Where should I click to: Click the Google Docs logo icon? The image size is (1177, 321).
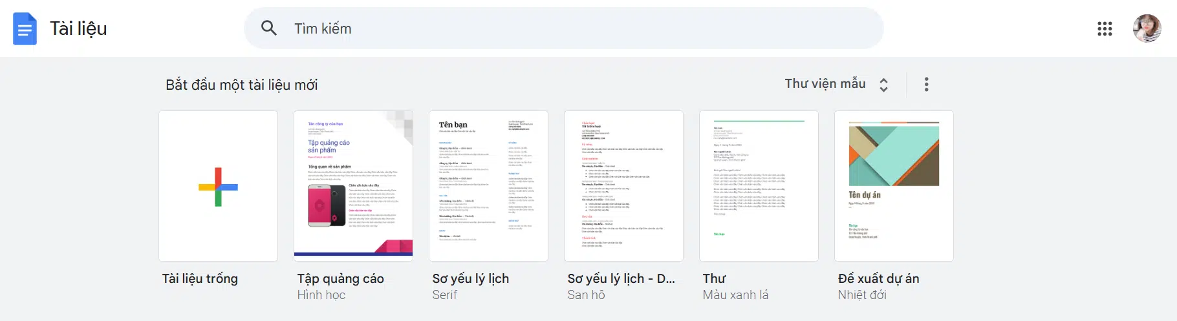[25, 28]
